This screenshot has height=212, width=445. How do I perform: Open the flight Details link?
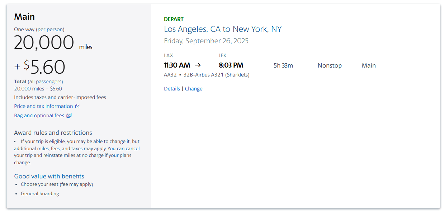[x=172, y=89]
